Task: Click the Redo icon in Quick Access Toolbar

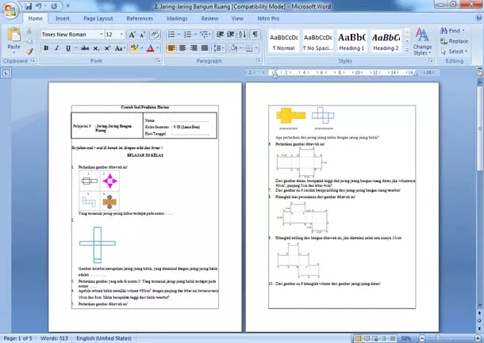Action: 54,6
